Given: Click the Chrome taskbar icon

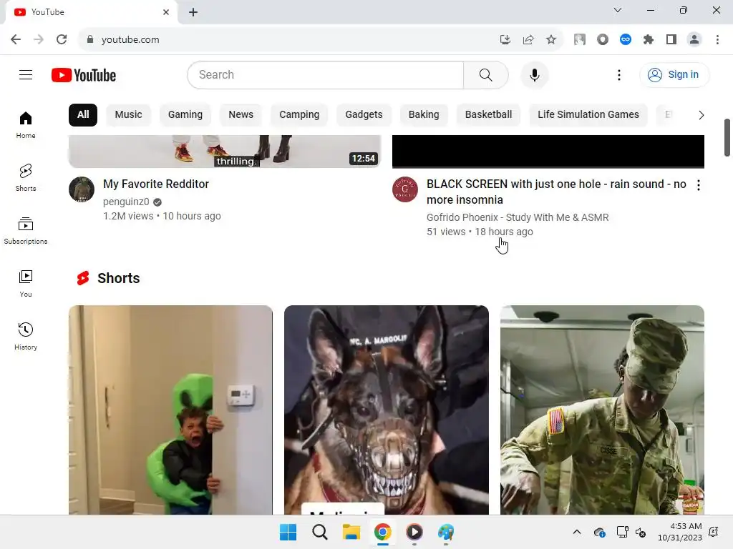Looking at the screenshot, I should 382,532.
